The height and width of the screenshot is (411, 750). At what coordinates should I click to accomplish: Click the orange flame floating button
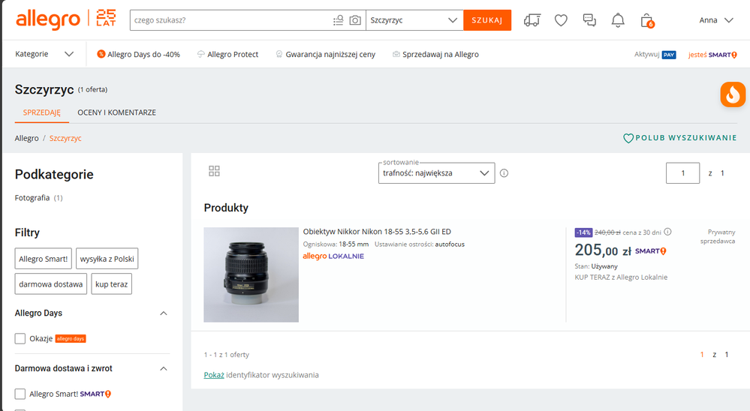click(x=732, y=94)
